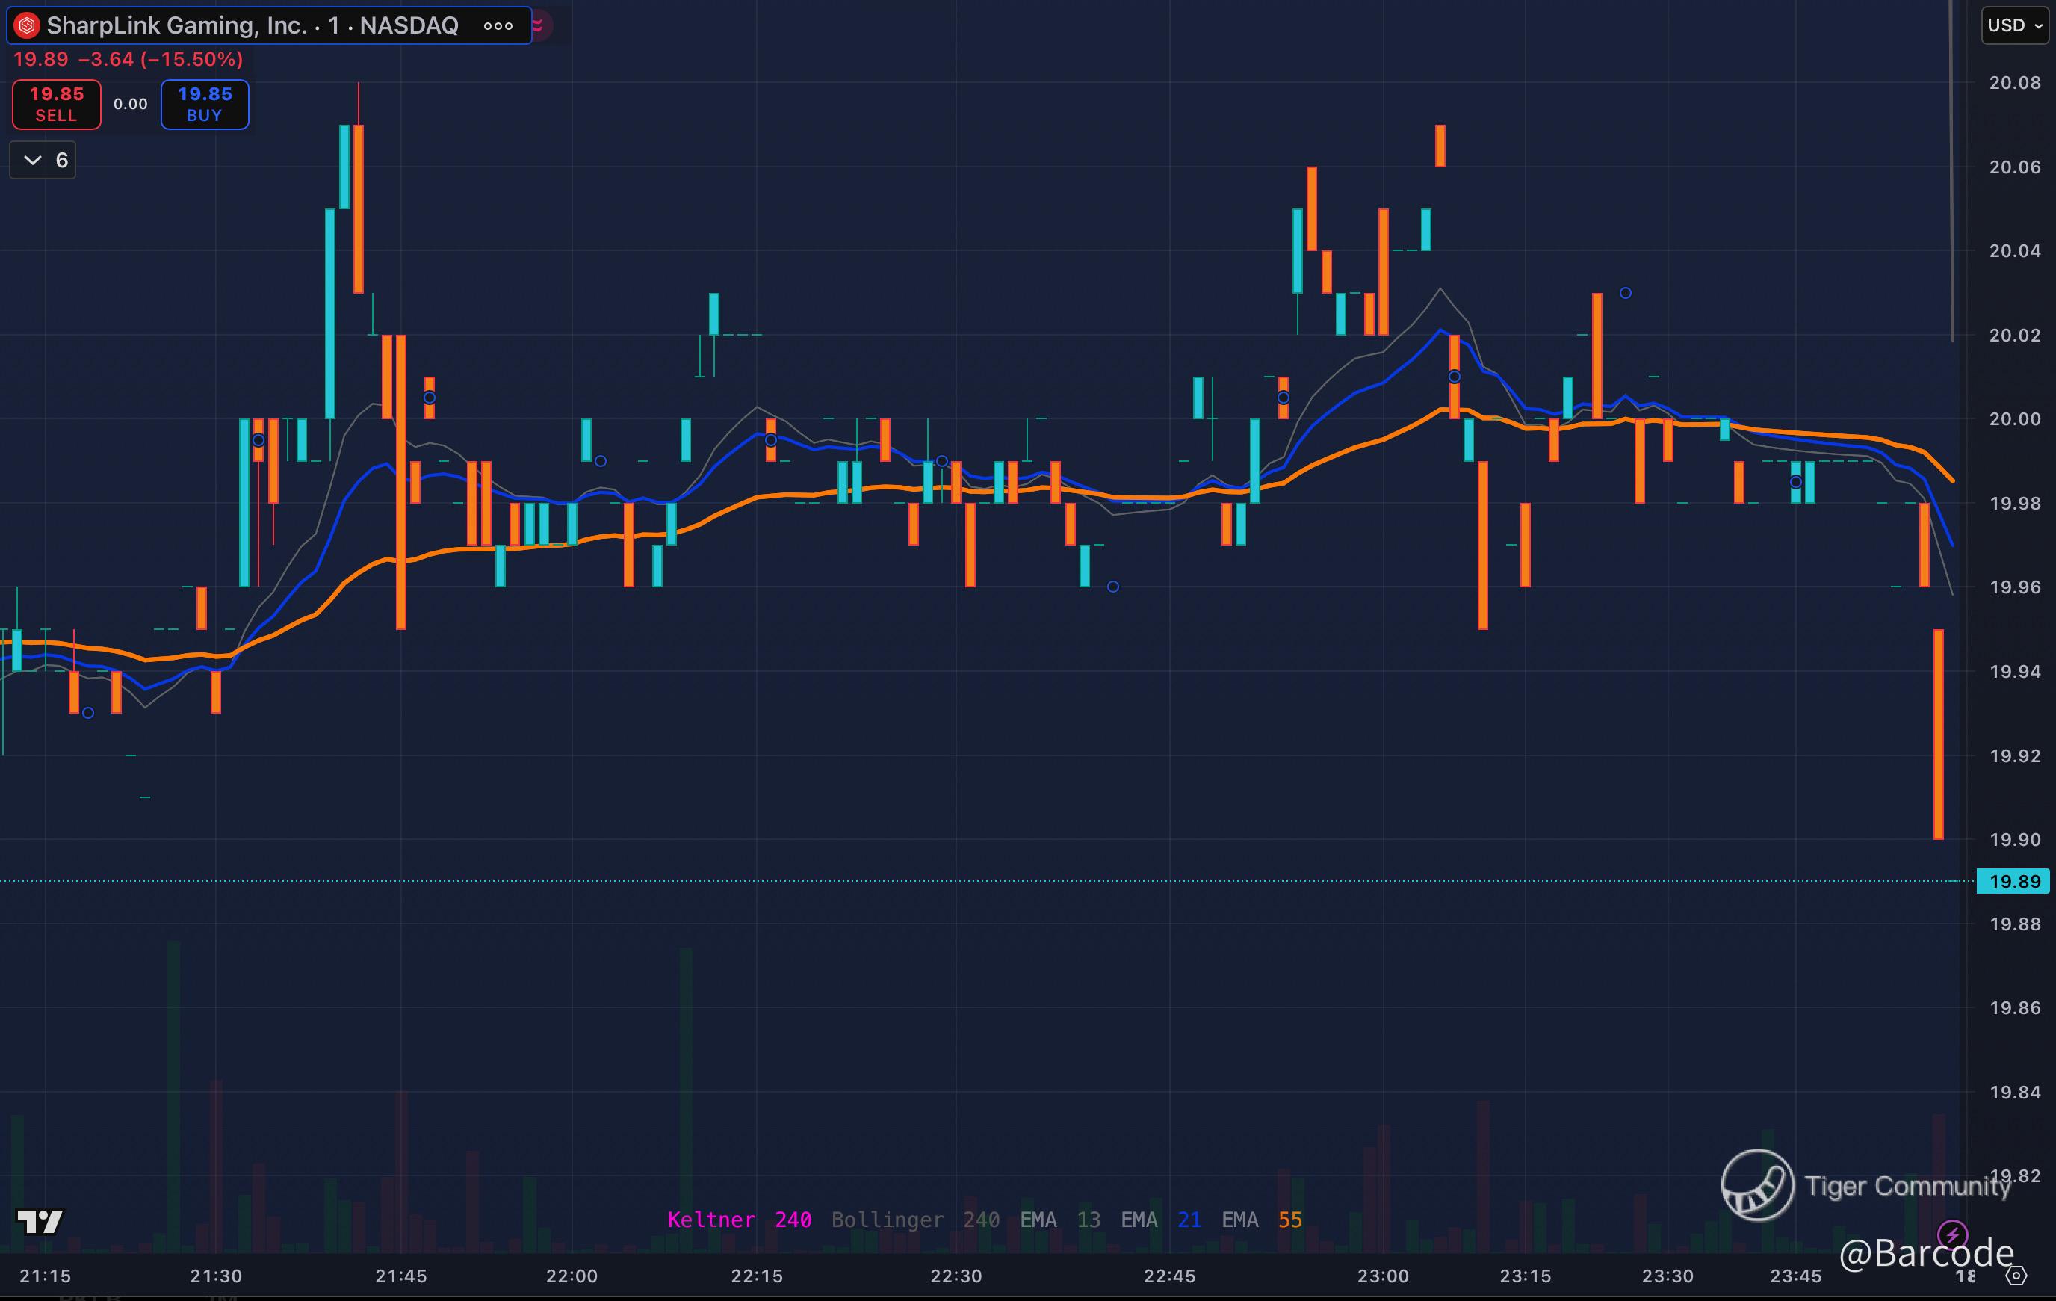Click the SharpLink Gaming red symbol logo
Image resolution: width=2056 pixels, height=1301 pixels.
[28, 25]
